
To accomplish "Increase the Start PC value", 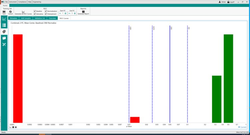I will [x=65, y=13].
